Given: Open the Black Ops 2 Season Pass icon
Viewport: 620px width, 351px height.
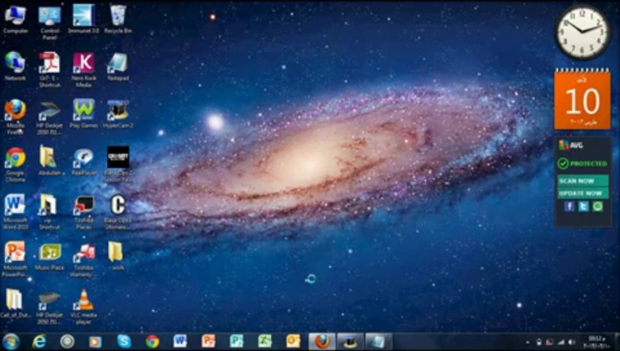Looking at the screenshot, I should pos(118,164).
